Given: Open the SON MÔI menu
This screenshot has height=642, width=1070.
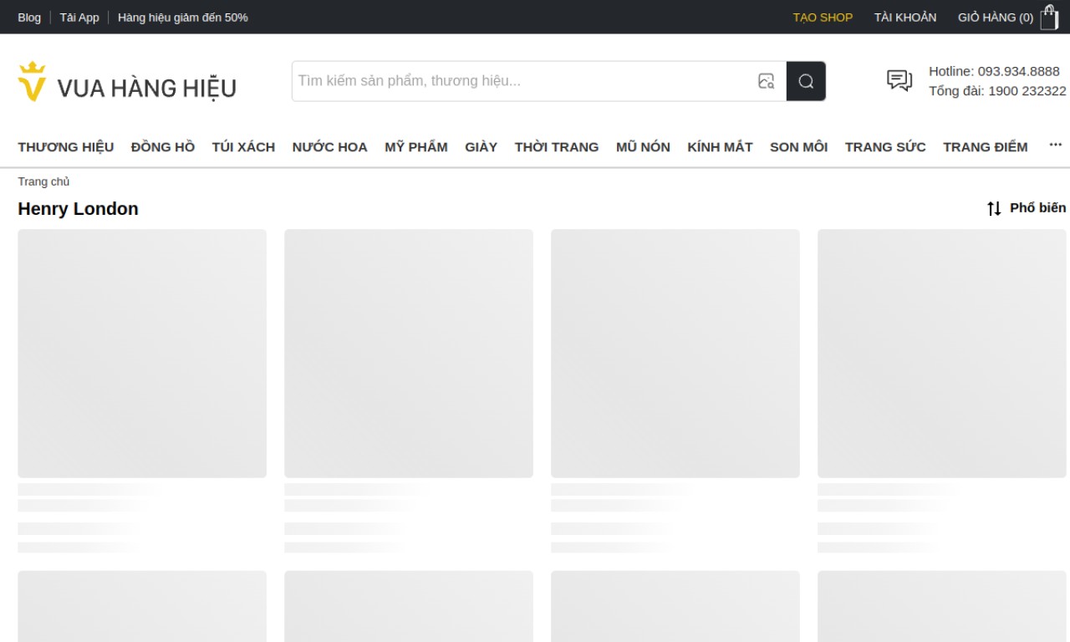Looking at the screenshot, I should [799, 147].
